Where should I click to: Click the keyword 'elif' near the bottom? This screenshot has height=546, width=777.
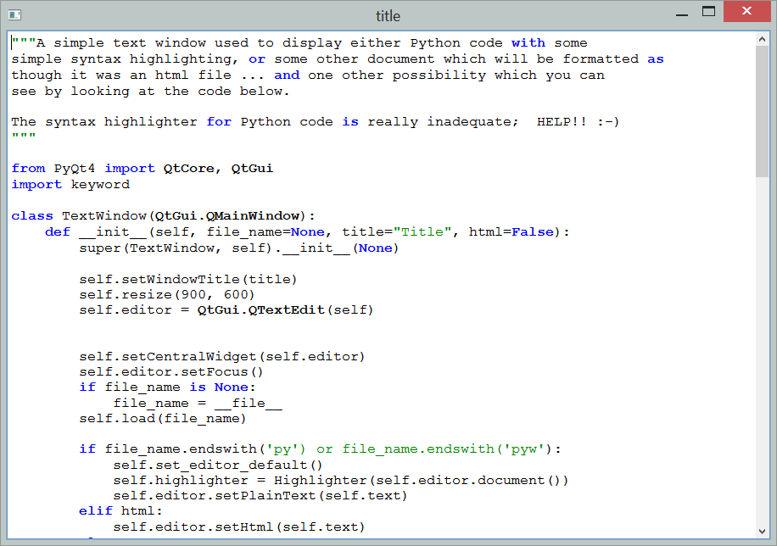[x=95, y=510]
